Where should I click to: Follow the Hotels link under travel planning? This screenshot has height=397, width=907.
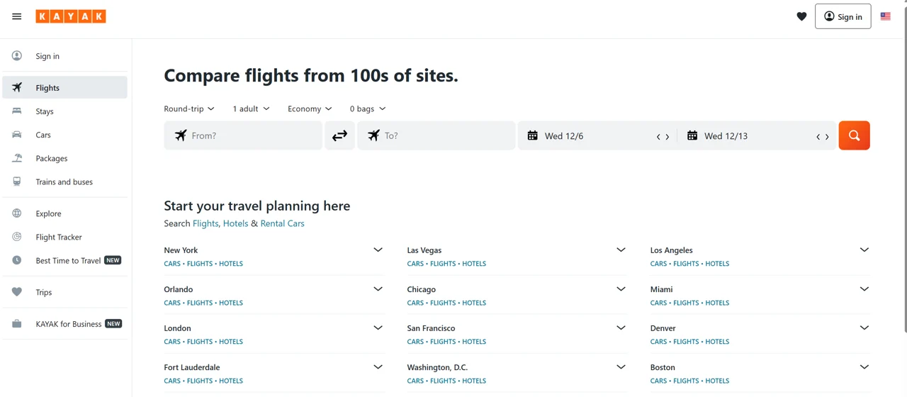click(235, 223)
